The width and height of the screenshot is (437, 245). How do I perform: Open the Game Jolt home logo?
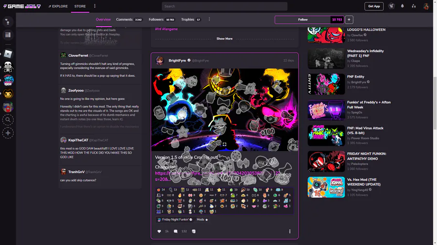coord(22,6)
